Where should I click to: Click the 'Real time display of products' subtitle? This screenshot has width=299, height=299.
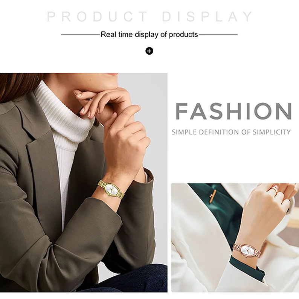(149, 35)
